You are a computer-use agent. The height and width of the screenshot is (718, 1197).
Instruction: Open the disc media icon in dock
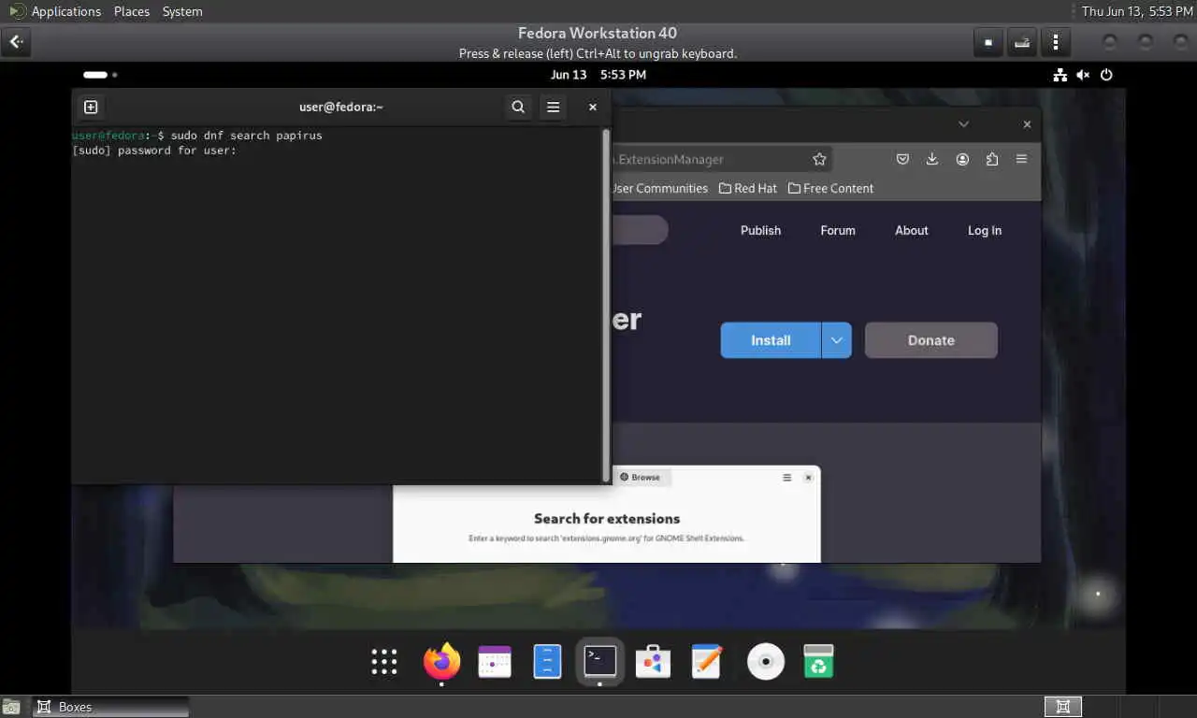pos(766,662)
